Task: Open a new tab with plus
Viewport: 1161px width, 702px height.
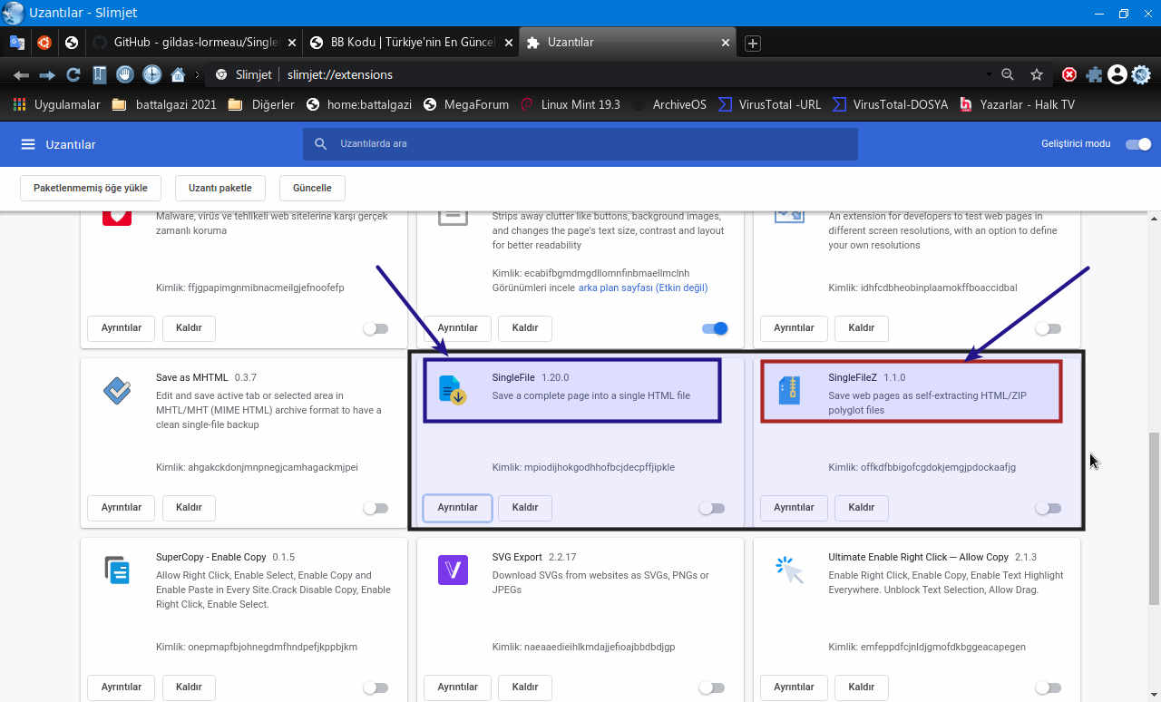Action: (752, 43)
